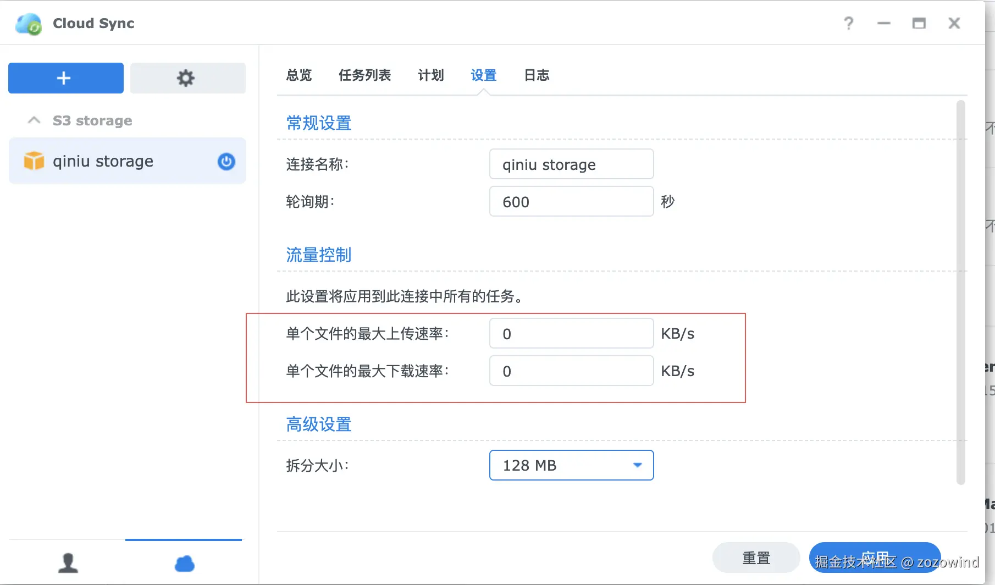The image size is (995, 585).
Task: View the 计划 schedule tab
Action: click(431, 75)
